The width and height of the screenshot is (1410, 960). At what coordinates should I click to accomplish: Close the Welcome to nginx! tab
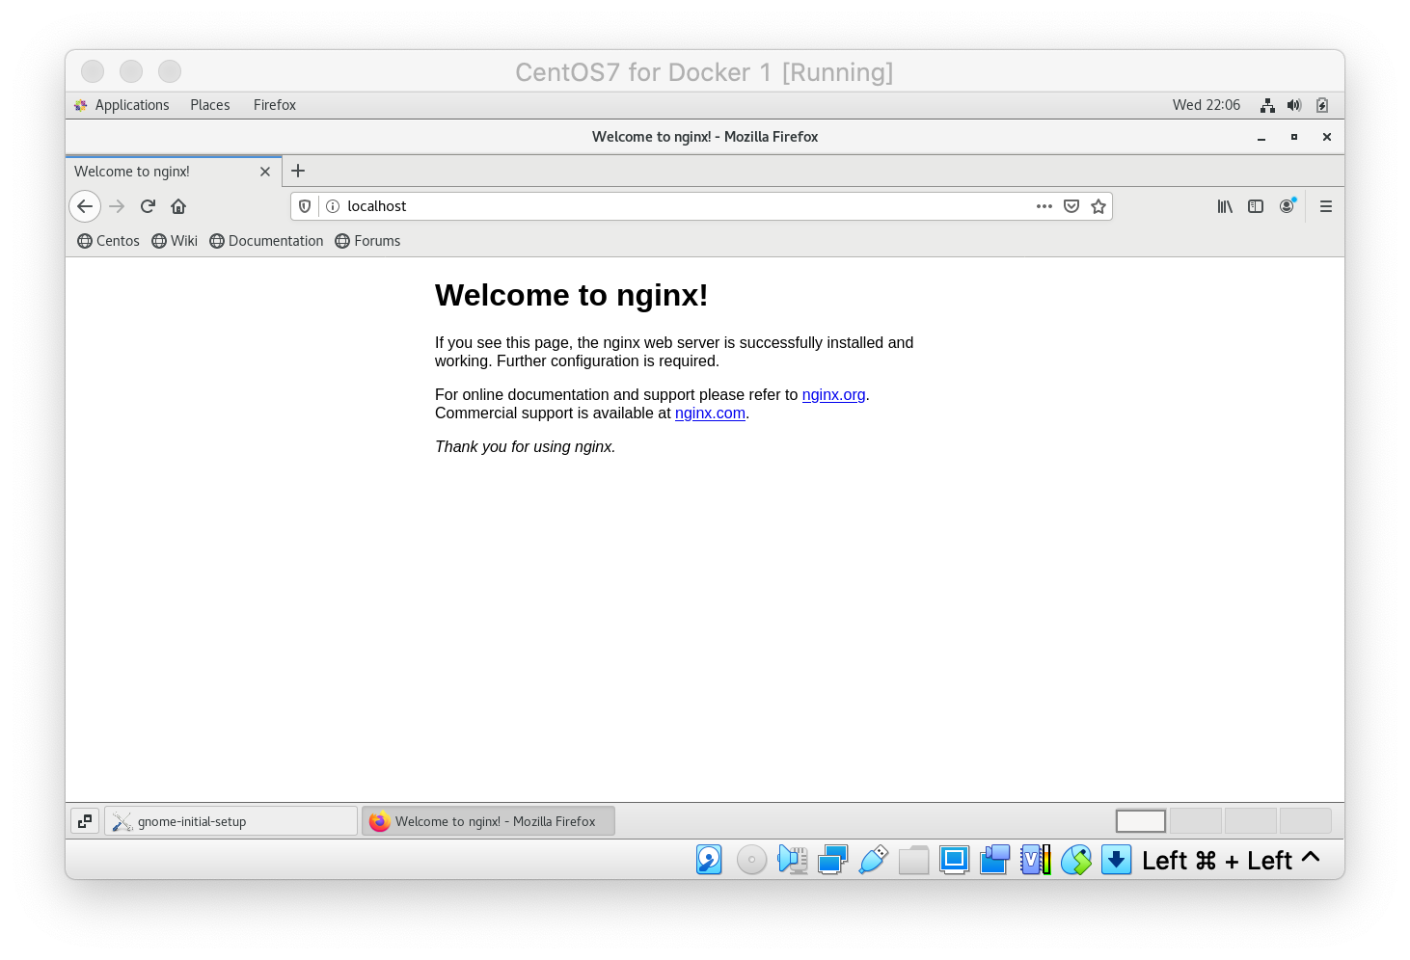tap(265, 172)
